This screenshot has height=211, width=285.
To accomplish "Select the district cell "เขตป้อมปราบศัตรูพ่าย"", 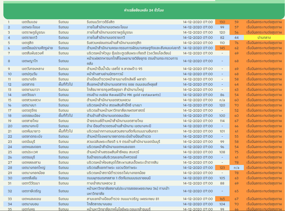I will [37, 48].
